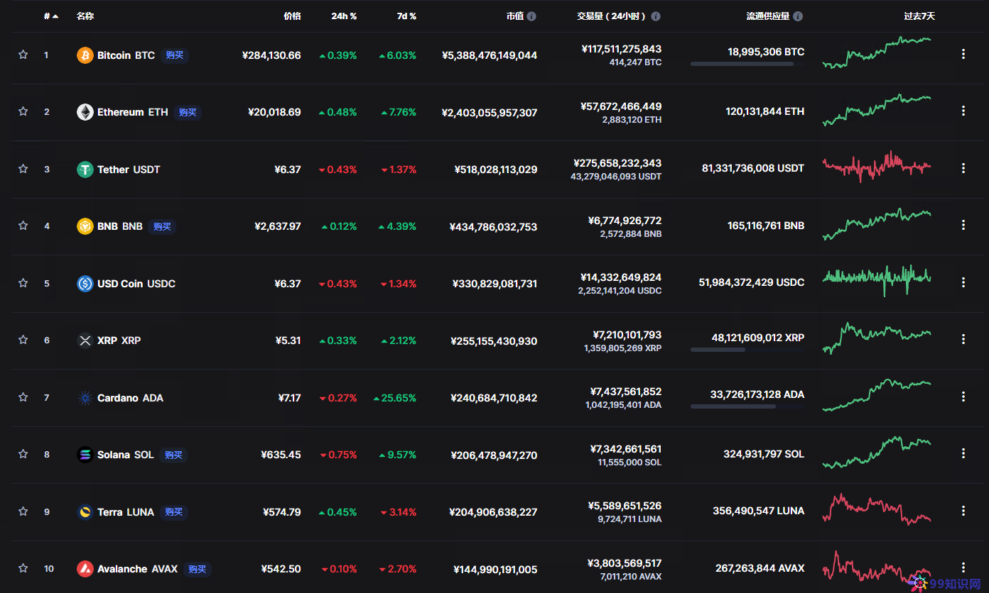
Task: Open Ethereum's 7-day sparkline chart
Action: tap(877, 110)
